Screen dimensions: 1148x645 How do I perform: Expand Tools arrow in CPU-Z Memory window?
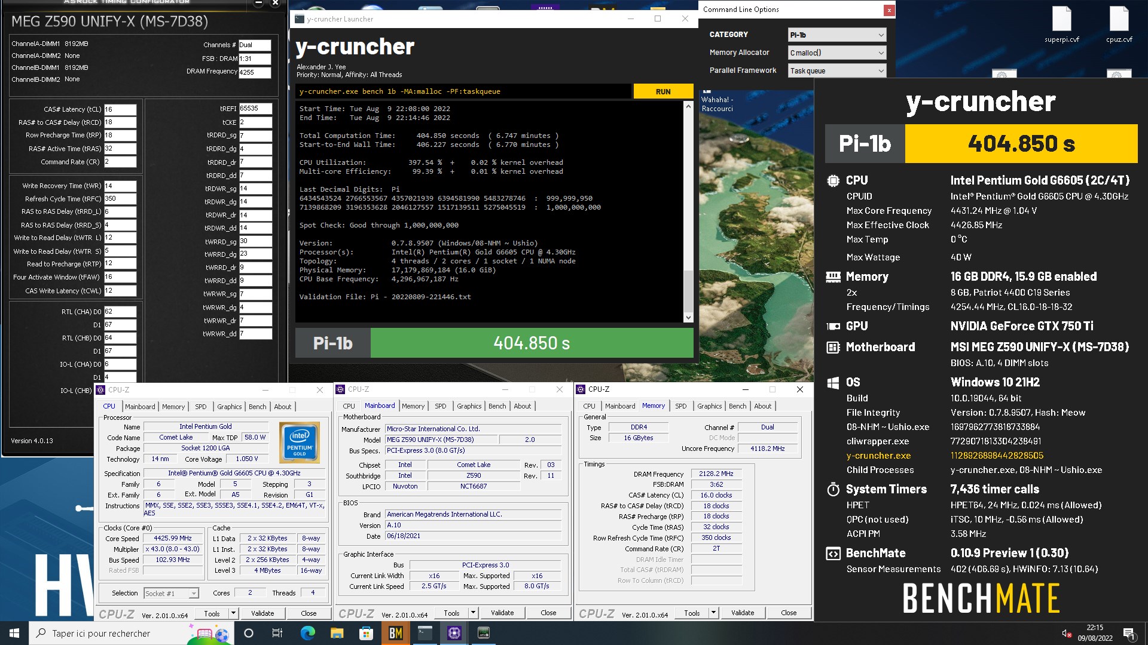[713, 613]
